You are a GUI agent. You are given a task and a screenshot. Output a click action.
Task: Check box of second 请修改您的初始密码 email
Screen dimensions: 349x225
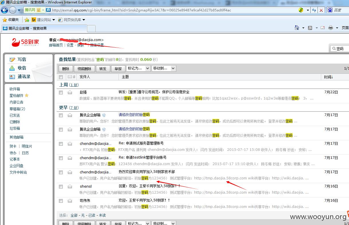[61, 129]
